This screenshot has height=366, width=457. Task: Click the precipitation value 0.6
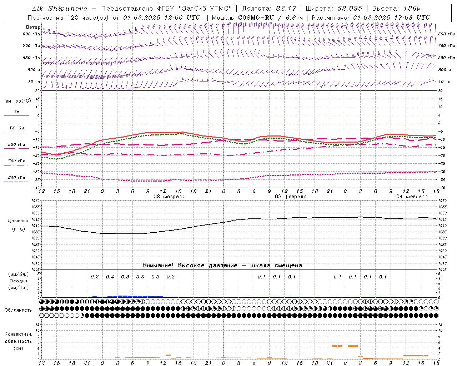(x=140, y=277)
